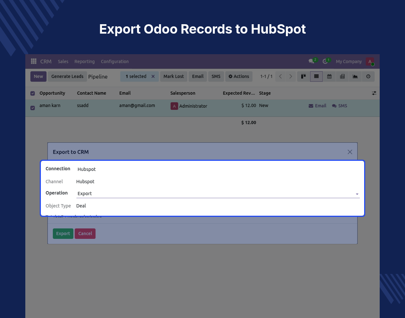Open the My Company switcher
The image size is (405, 318).
click(x=349, y=61)
